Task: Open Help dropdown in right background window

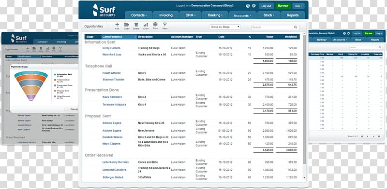Action: coord(379,33)
